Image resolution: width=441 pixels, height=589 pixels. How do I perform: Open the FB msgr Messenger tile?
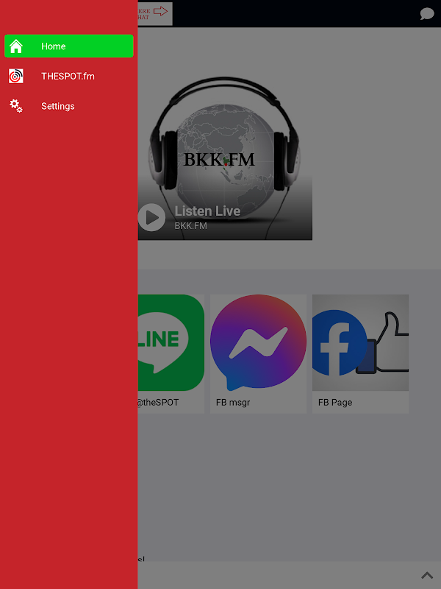(259, 354)
